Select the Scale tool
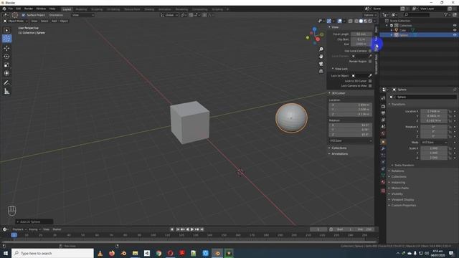 coord(6,65)
